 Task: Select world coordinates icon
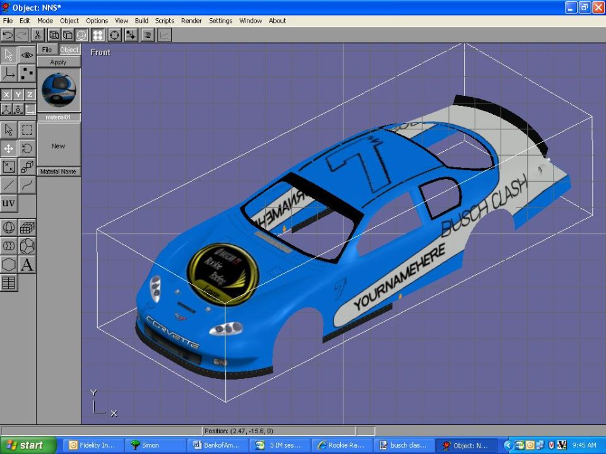pyautogui.click(x=6, y=110)
